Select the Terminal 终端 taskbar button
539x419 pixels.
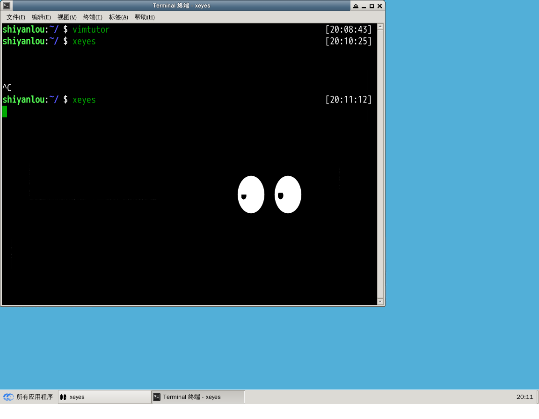(x=198, y=397)
